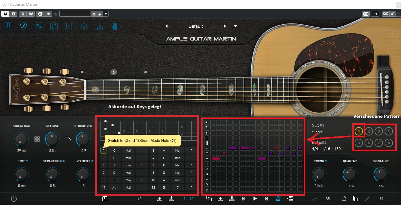Viewport: 401px width, 205px height.
Task: Skip to the next sequence step
Action: [267, 199]
